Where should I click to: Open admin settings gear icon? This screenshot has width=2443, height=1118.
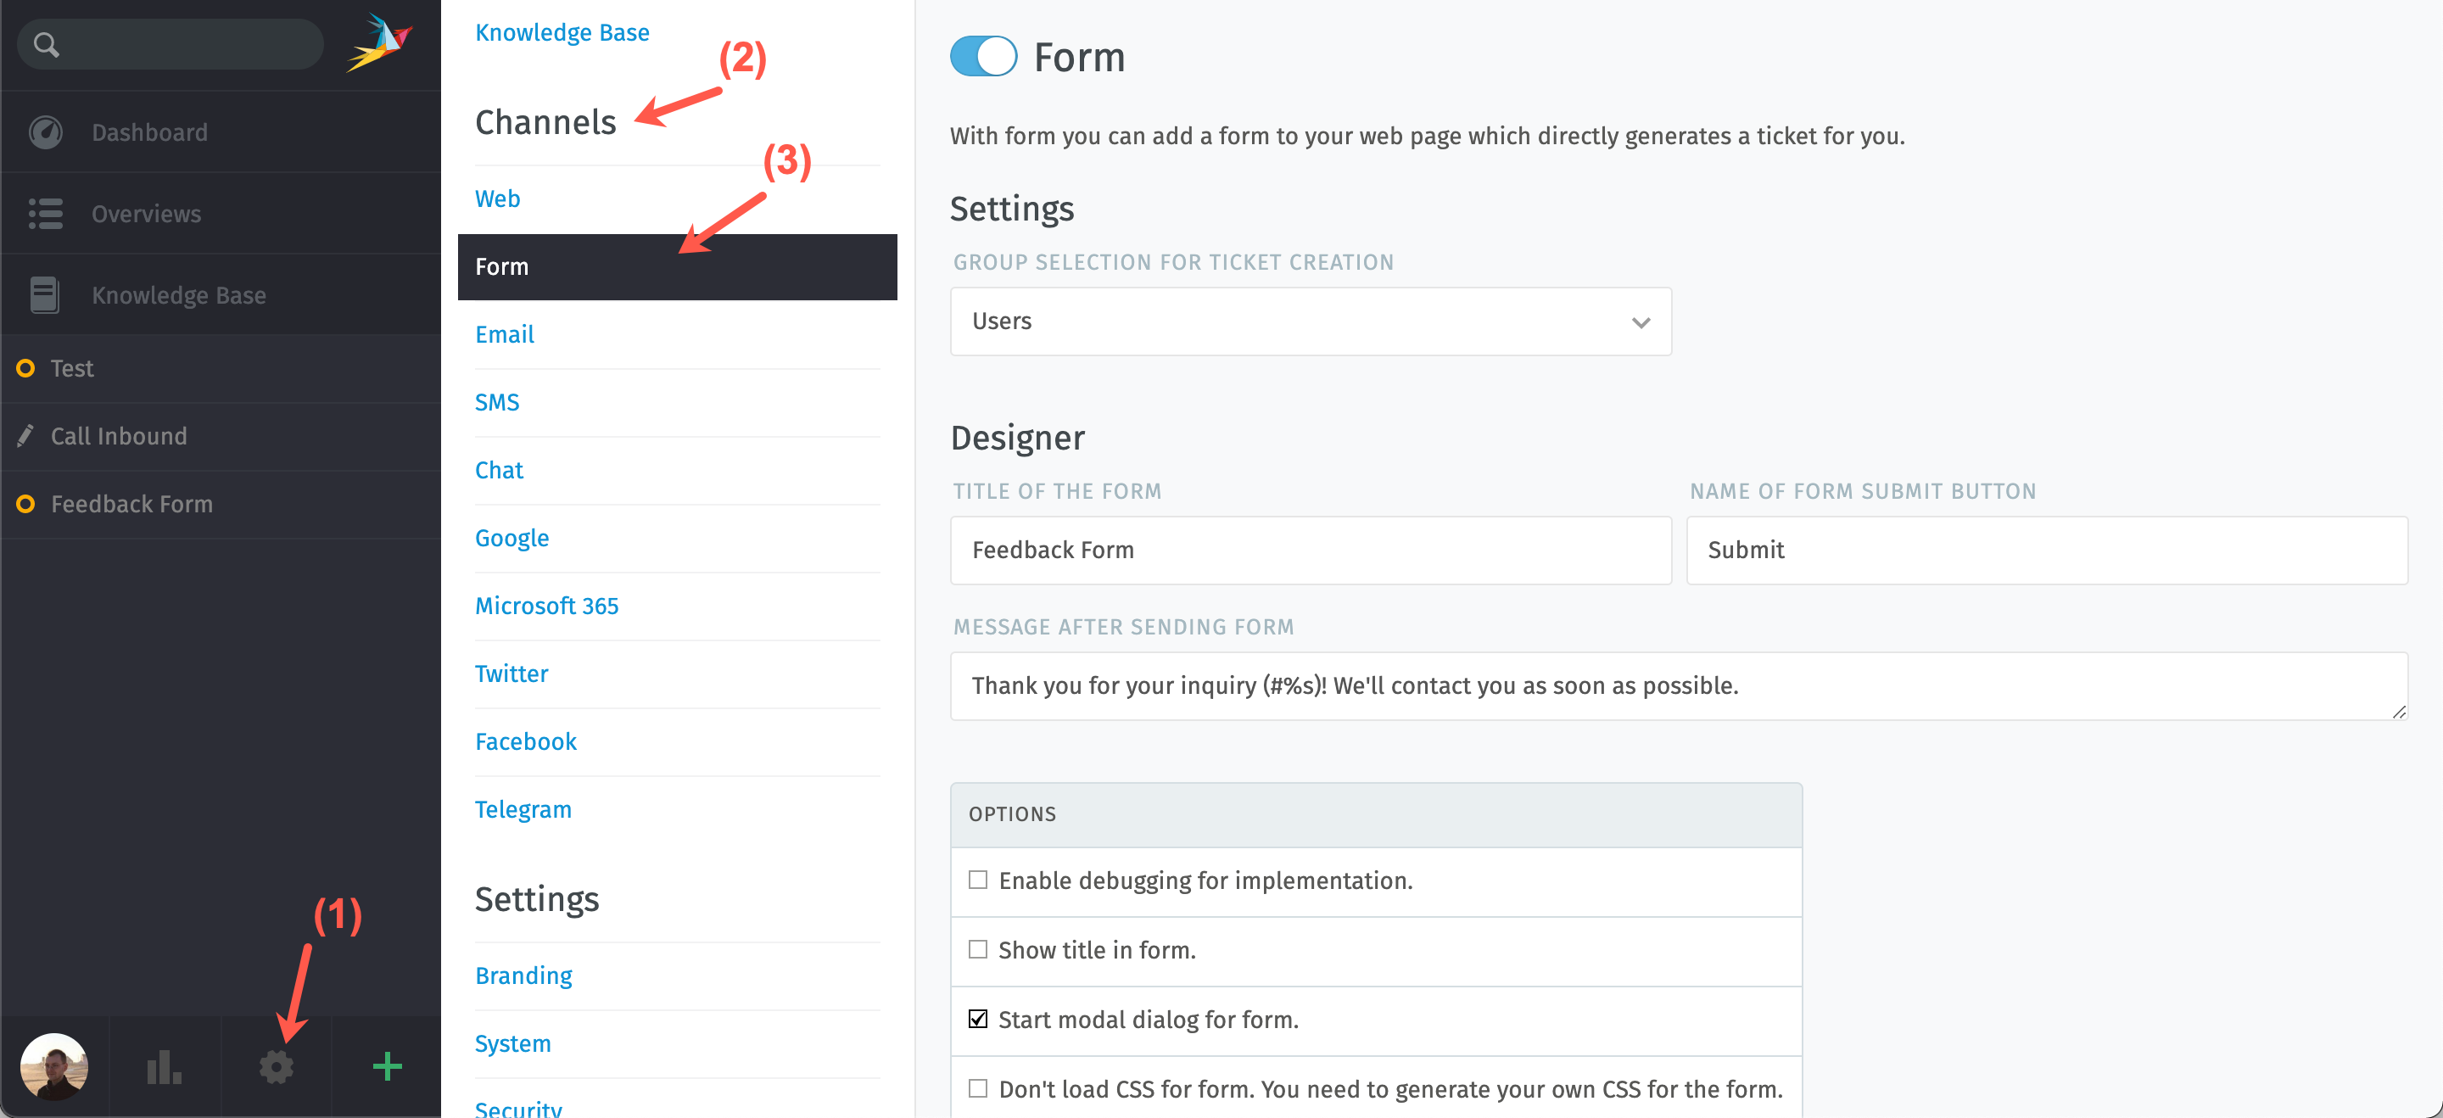point(276,1067)
